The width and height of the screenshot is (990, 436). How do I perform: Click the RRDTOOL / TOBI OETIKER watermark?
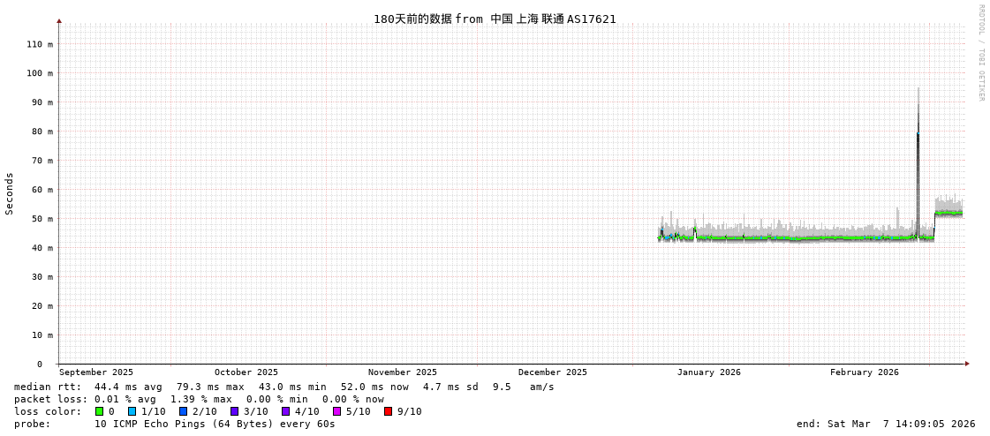(x=980, y=53)
